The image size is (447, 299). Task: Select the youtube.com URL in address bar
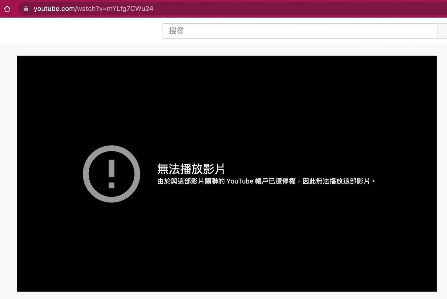click(93, 9)
